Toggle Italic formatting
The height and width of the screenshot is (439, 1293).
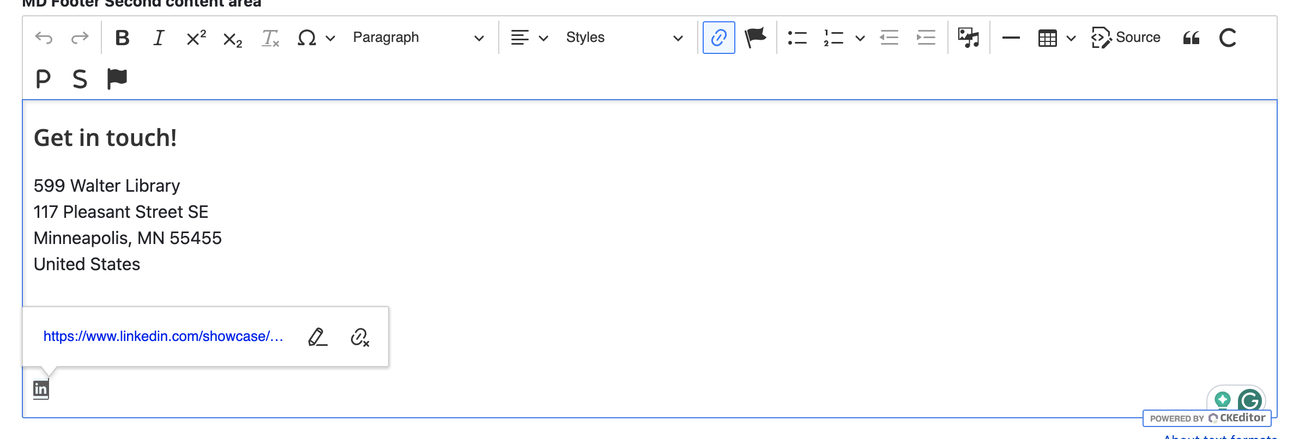159,38
